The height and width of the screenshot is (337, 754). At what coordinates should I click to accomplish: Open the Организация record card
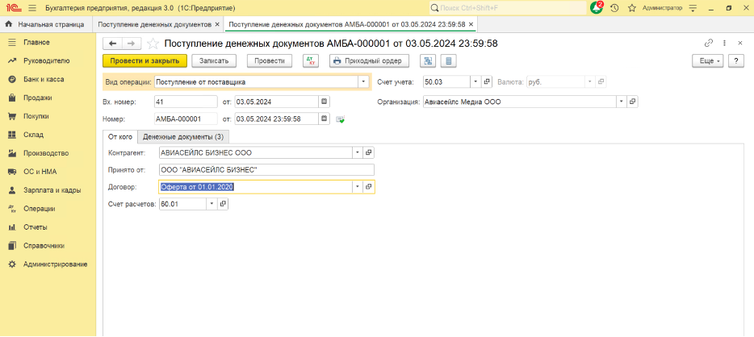[633, 102]
